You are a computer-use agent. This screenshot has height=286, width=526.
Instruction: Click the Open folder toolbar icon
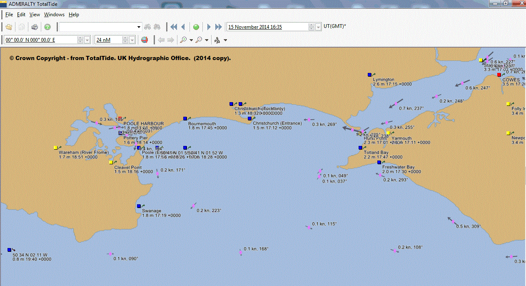9,27
